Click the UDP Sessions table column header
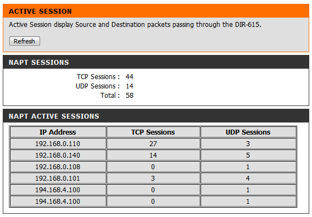The image size is (312, 217). click(x=248, y=132)
